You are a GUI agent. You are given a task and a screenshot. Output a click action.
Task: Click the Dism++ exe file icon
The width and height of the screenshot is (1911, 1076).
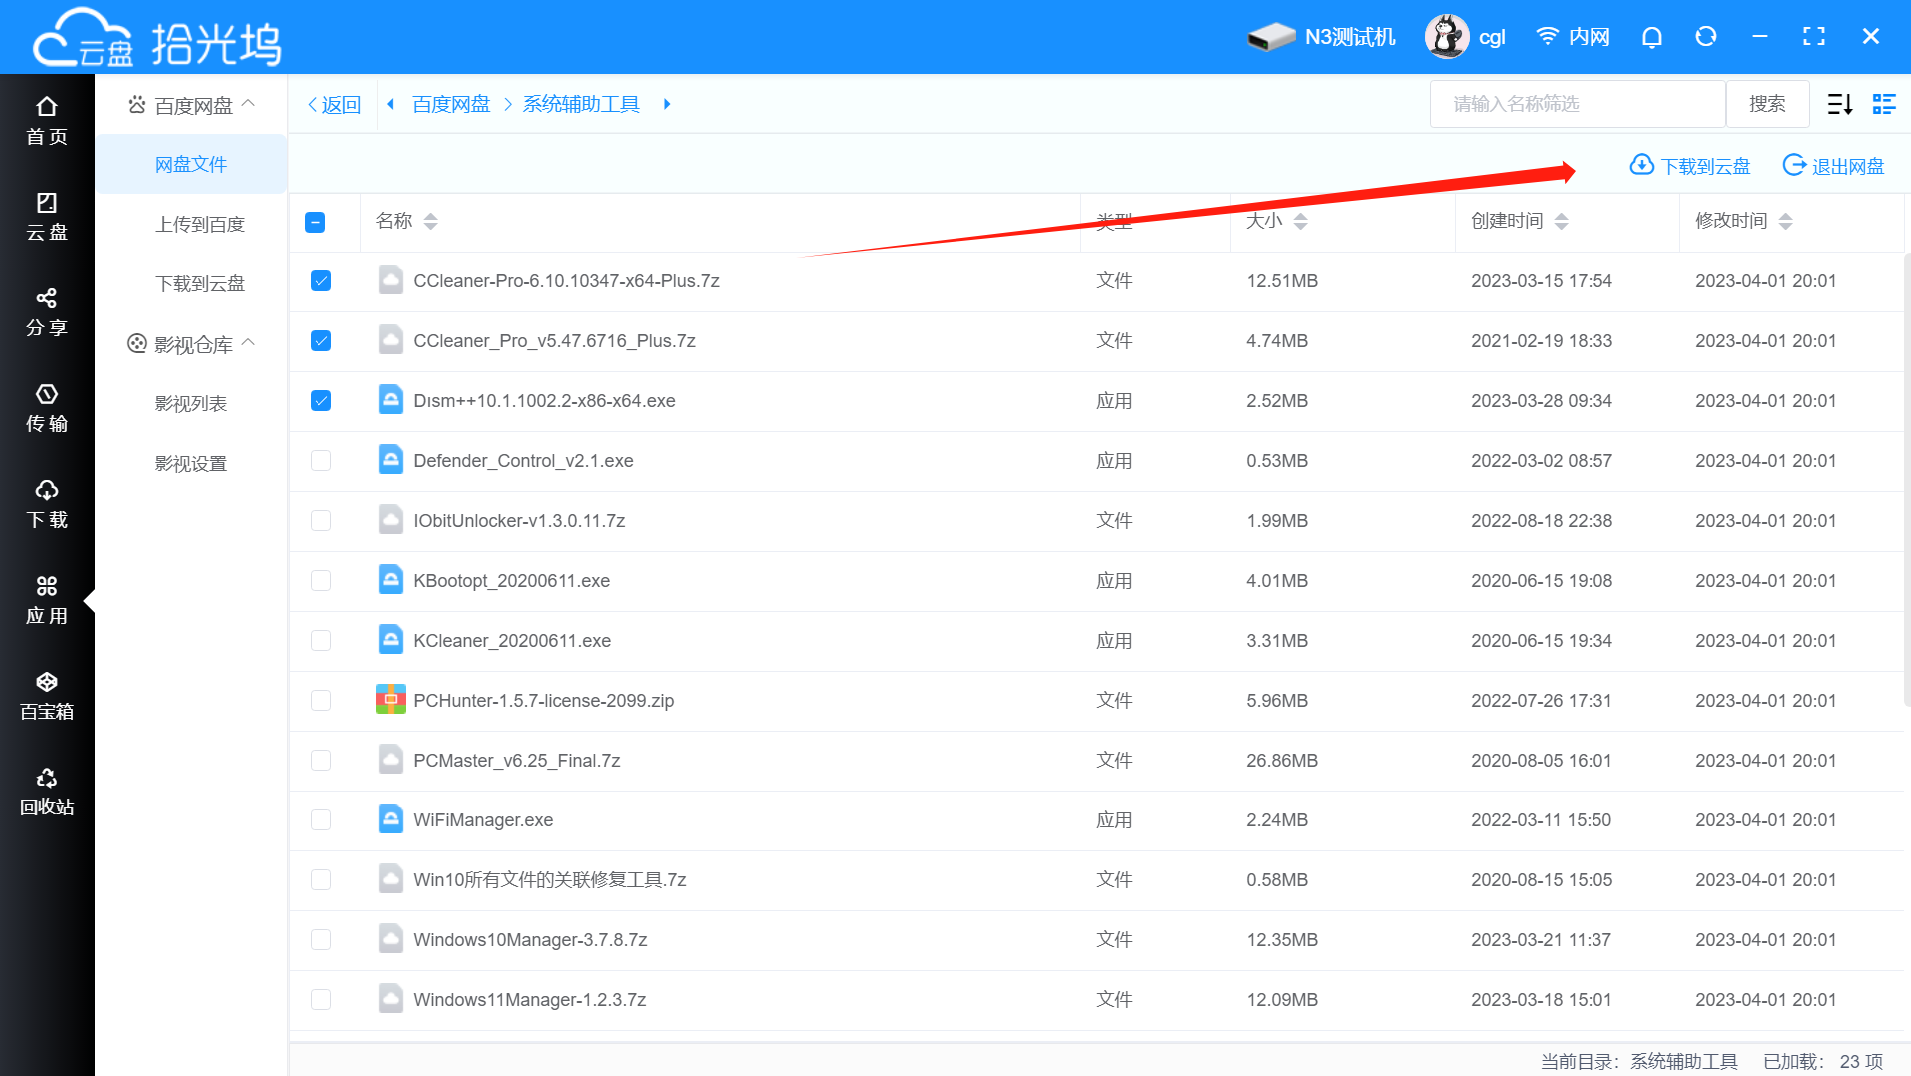[391, 400]
